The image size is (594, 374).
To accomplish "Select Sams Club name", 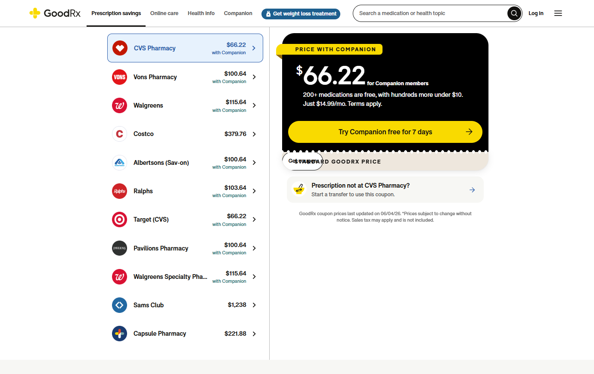I will (x=149, y=305).
